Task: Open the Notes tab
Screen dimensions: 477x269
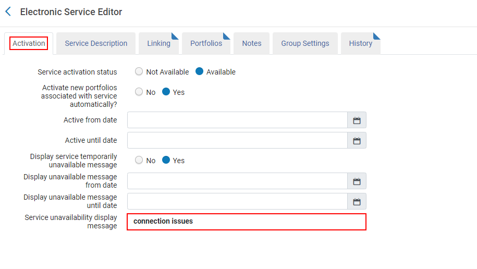Action: [251, 43]
